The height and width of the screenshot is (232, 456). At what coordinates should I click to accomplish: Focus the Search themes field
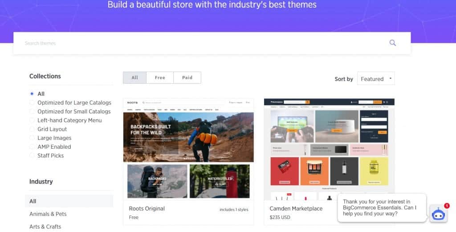(x=212, y=43)
